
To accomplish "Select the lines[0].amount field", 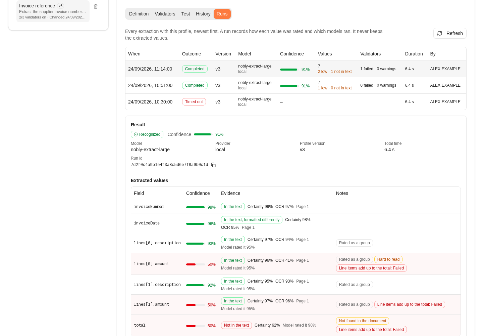I will pyautogui.click(x=151, y=264).
